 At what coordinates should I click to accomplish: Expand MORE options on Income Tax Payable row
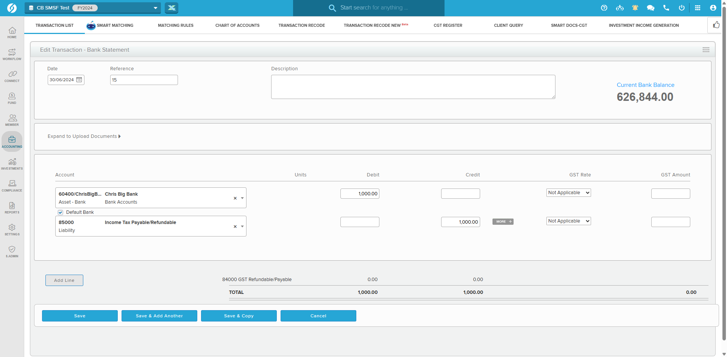coord(503,222)
